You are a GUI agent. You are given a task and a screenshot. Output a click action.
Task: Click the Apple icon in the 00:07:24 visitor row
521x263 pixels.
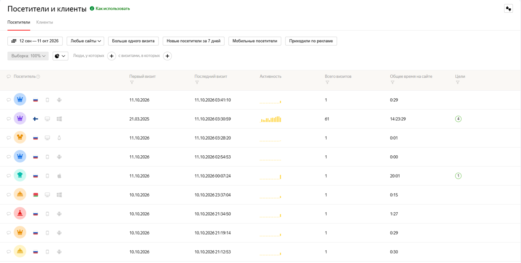tap(59, 175)
